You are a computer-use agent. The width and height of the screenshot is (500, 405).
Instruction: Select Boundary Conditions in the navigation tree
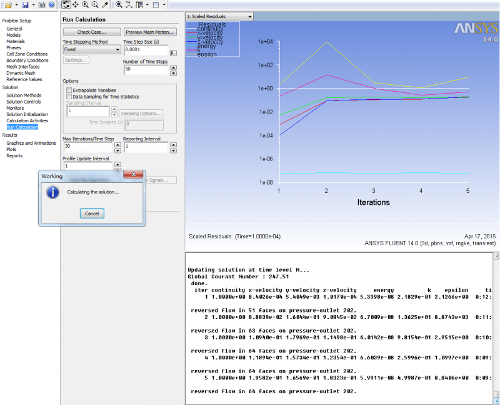tap(27, 61)
